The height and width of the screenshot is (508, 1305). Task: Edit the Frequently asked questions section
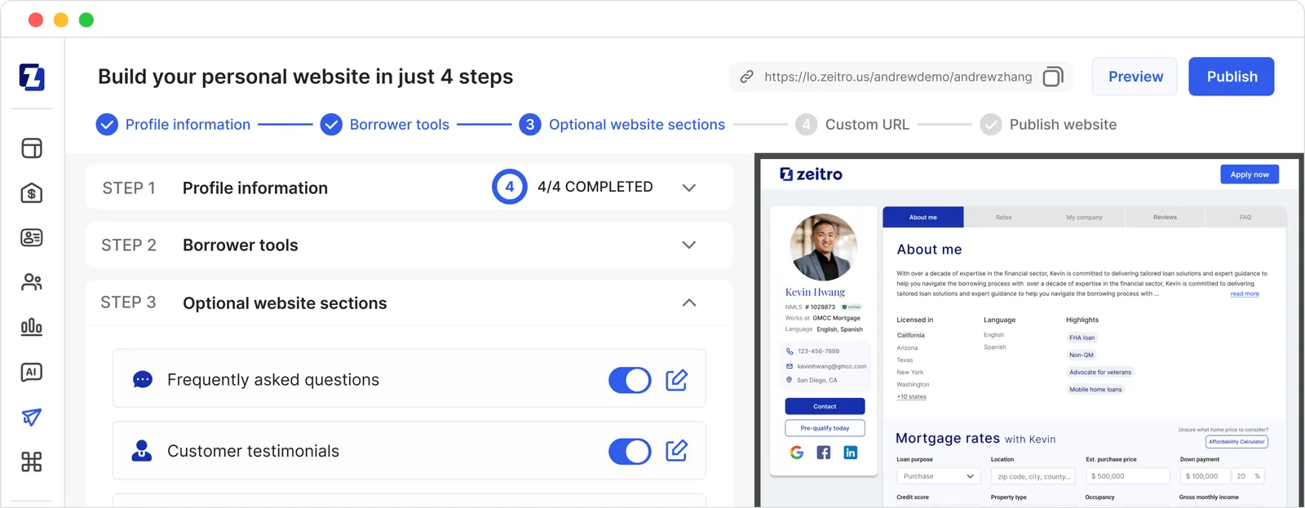[676, 379]
